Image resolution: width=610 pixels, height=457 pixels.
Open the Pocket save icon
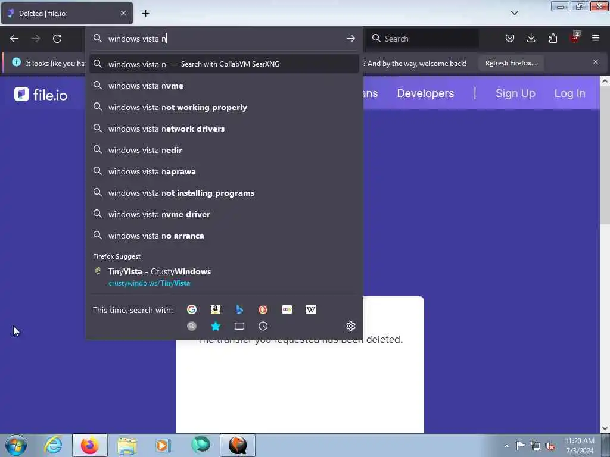510,38
